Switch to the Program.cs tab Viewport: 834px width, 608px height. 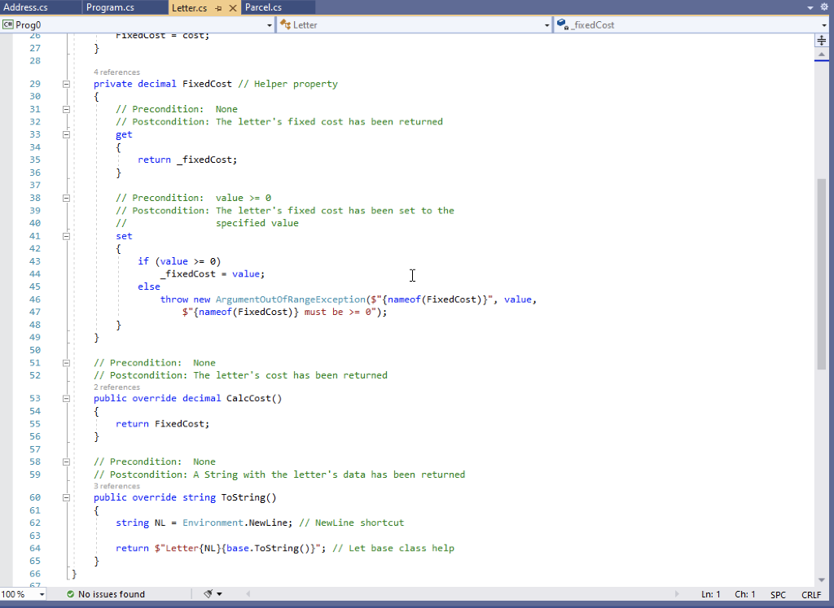coord(125,7)
